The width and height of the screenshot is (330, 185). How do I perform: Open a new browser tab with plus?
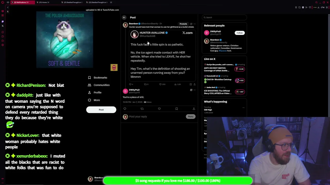111,2
